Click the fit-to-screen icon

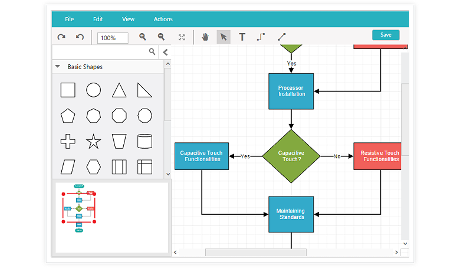[182, 37]
